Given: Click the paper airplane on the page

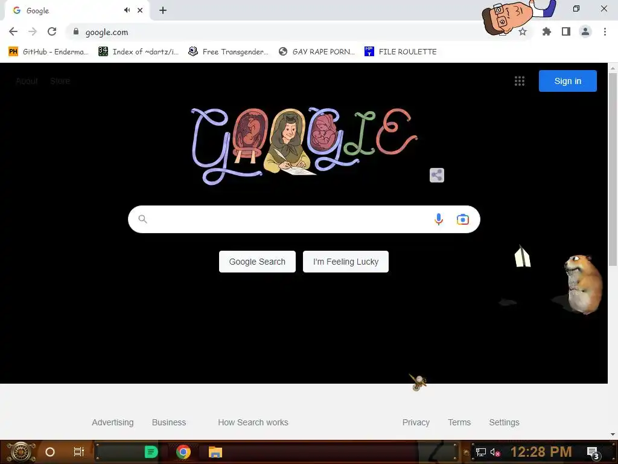Looking at the screenshot, I should [x=522, y=256].
